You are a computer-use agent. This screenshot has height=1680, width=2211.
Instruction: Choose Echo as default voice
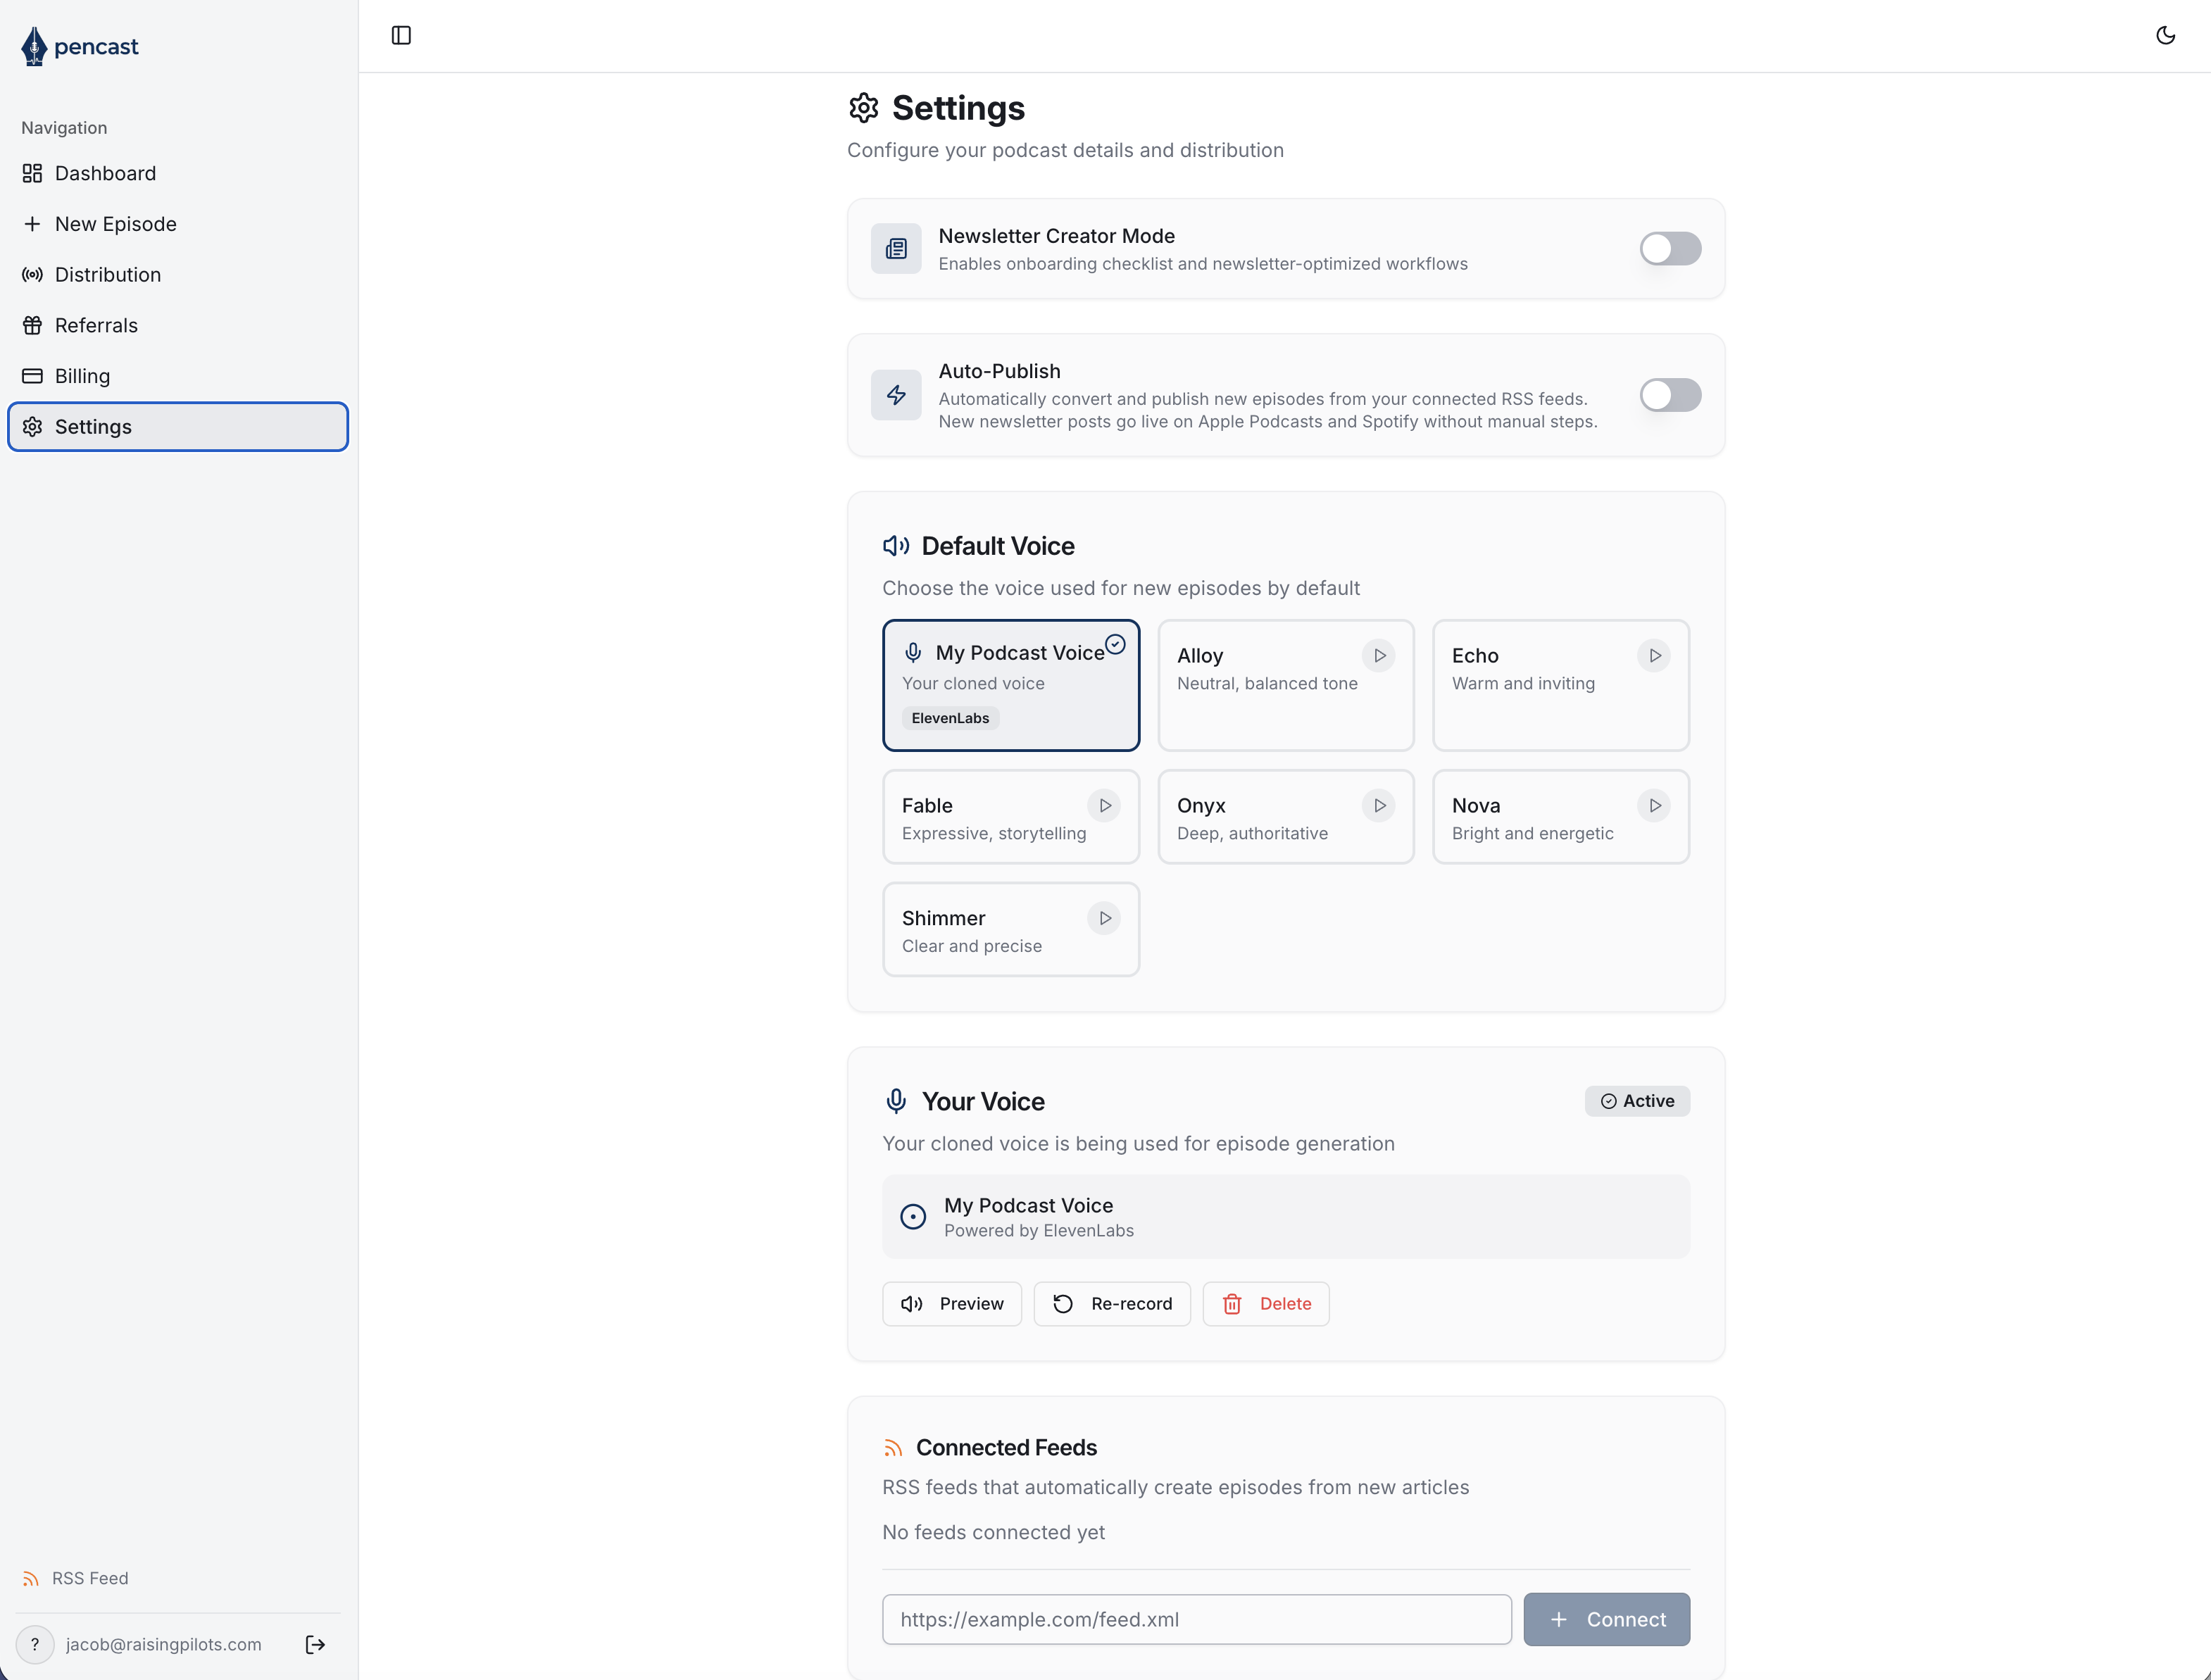pos(1561,685)
